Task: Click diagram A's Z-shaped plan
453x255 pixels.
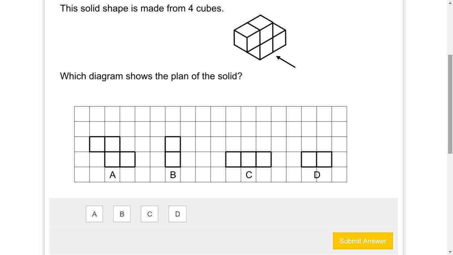Action: (112, 152)
